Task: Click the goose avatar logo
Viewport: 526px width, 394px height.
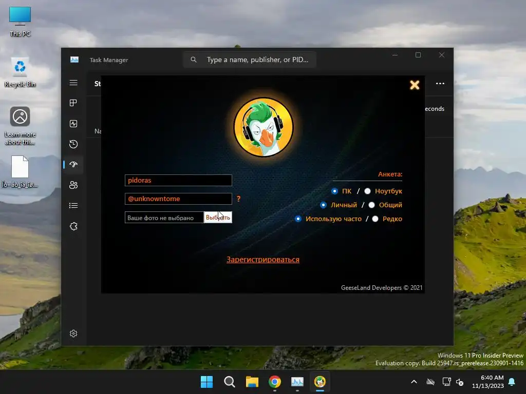Action: pyautogui.click(x=264, y=127)
